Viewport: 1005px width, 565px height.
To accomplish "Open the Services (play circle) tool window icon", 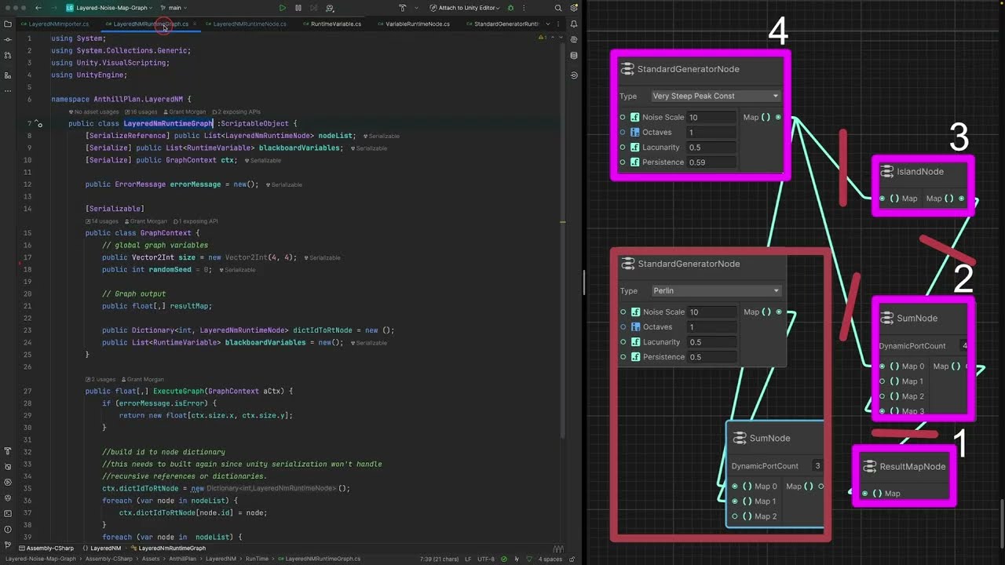I will pyautogui.click(x=8, y=482).
